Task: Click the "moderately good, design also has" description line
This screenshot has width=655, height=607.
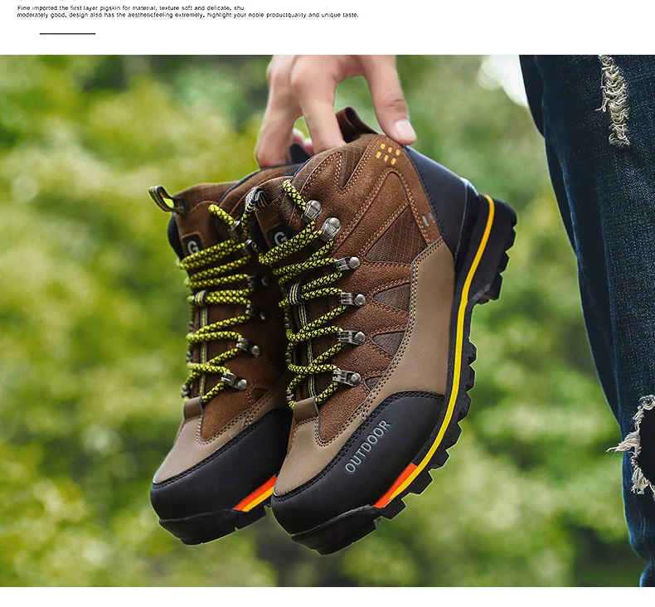Action: [x=187, y=15]
